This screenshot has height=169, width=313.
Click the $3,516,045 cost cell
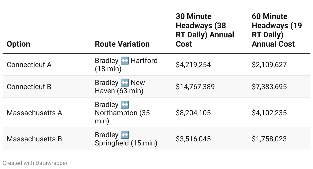tap(193, 139)
